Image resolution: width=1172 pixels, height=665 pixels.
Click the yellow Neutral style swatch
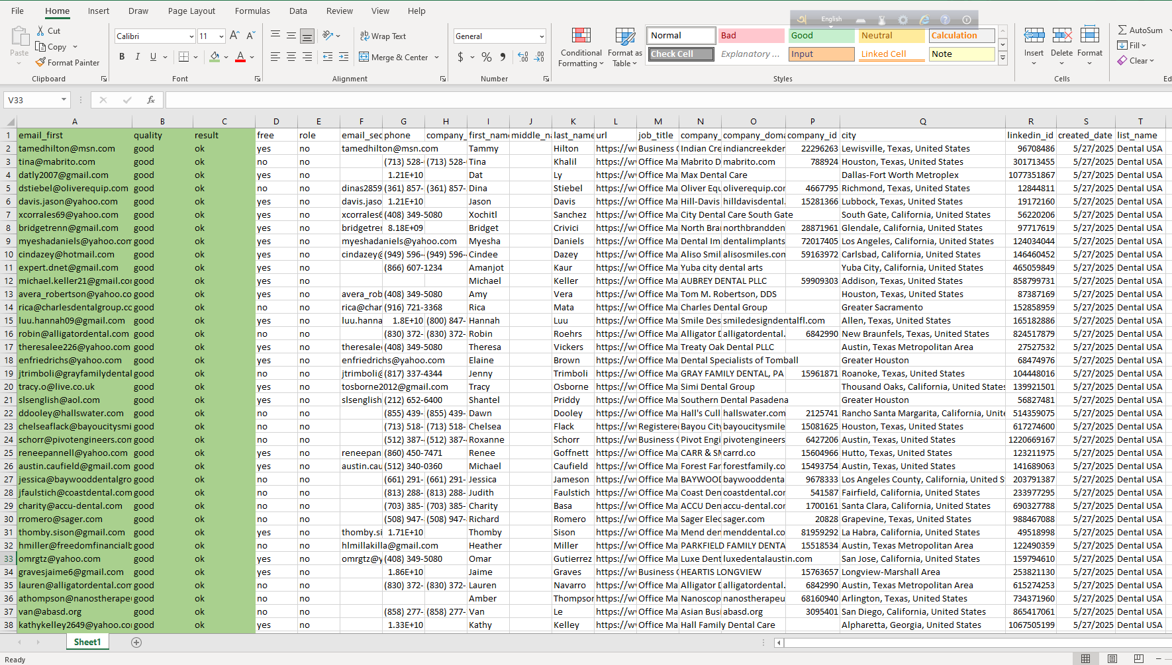pyautogui.click(x=891, y=36)
